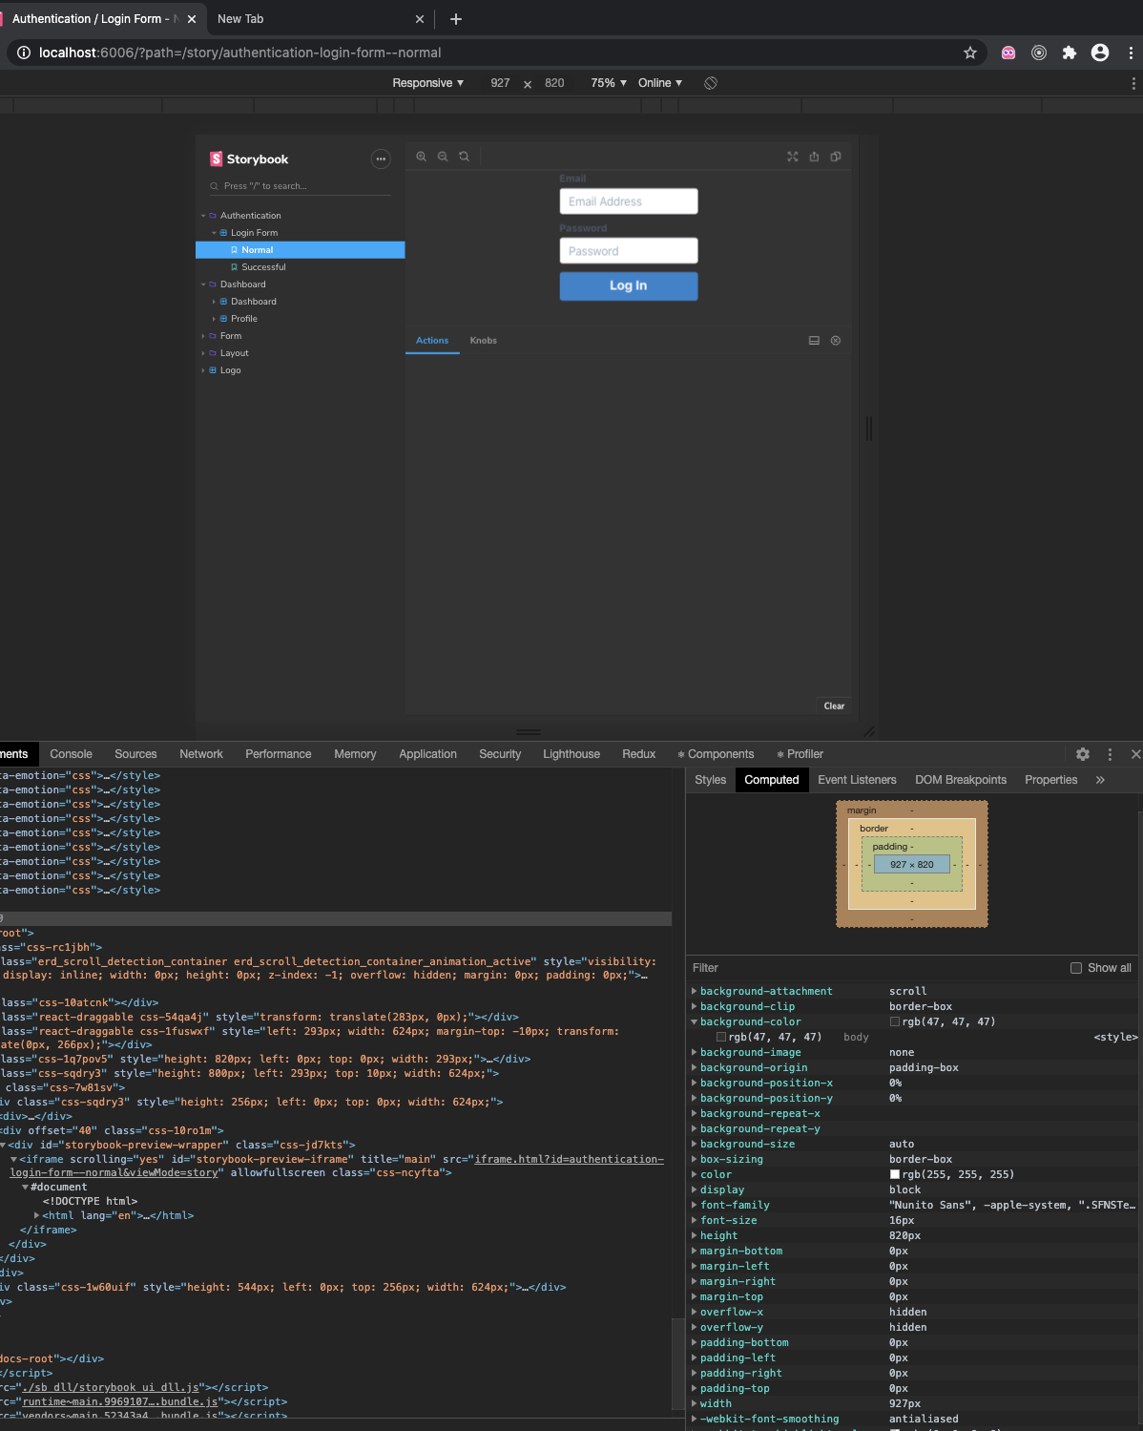Change addons panel orientation icon
The image size is (1143, 1431).
[814, 341]
